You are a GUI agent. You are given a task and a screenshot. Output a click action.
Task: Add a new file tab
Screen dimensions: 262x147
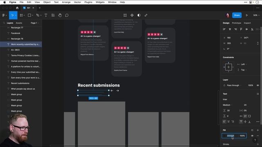click(x=40, y=8)
